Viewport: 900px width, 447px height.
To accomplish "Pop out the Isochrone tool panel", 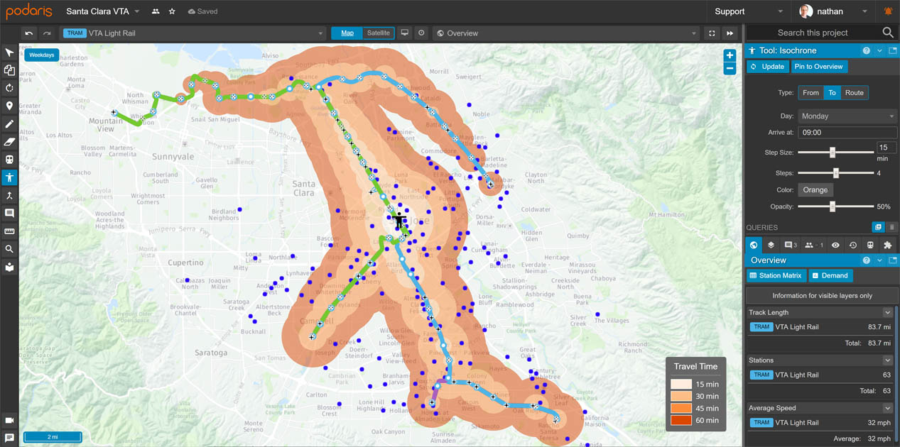I will point(893,50).
